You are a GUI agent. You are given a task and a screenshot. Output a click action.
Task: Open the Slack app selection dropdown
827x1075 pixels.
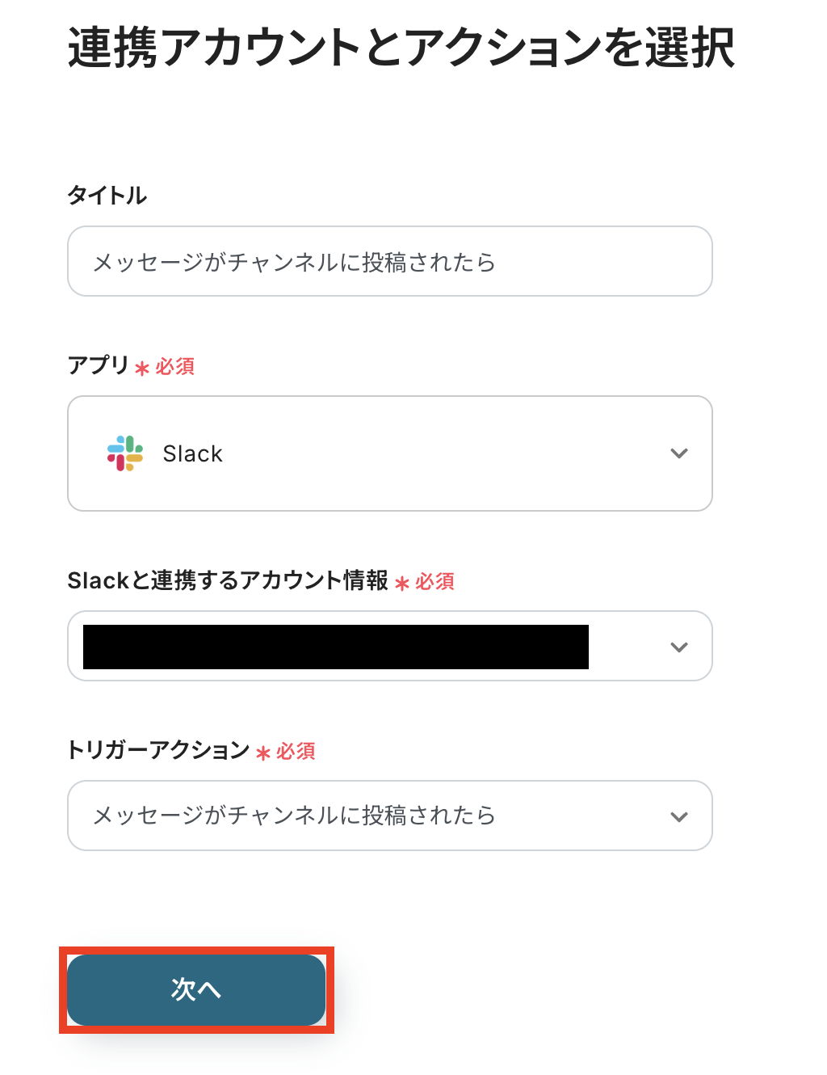click(x=389, y=453)
